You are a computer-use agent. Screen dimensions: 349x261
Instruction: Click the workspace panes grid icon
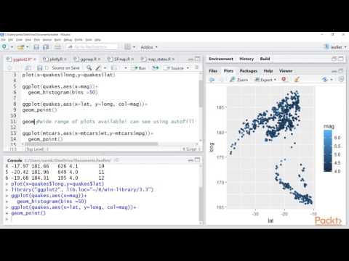pos(127,47)
